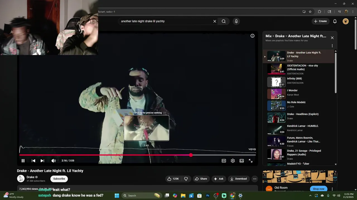Viewport: 357px width, 200px height.
Task: Open more actions ellipsis beside Download
Action: (x=254, y=179)
